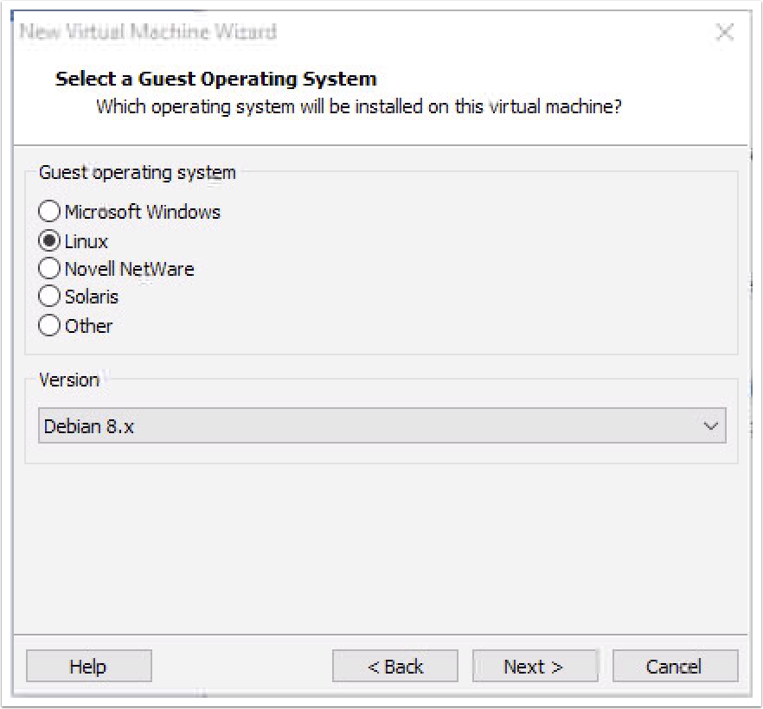Screen dimensions: 763x709
Task: Click the Solaris label text
Action: 92,297
